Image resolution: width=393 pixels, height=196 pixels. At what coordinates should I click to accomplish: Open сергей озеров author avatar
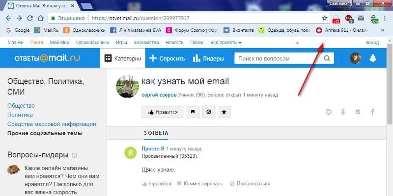[127, 87]
